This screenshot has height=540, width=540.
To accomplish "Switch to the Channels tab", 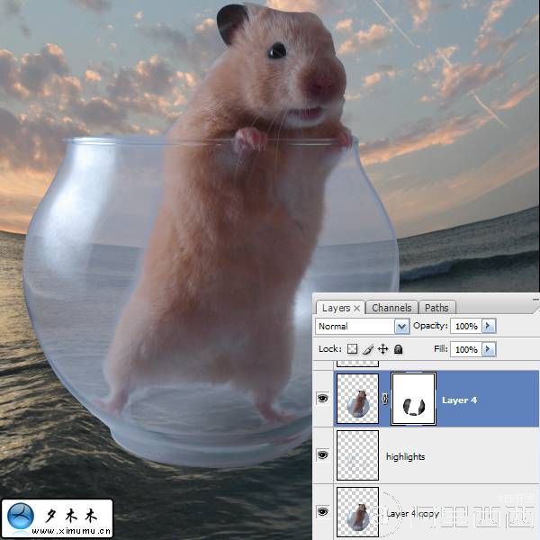I will click(391, 308).
